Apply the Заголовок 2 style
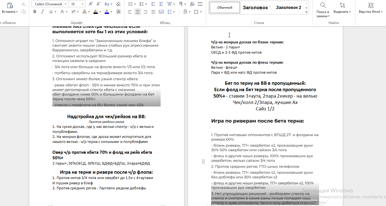The height and width of the screenshot is (206, 386). click(x=288, y=8)
